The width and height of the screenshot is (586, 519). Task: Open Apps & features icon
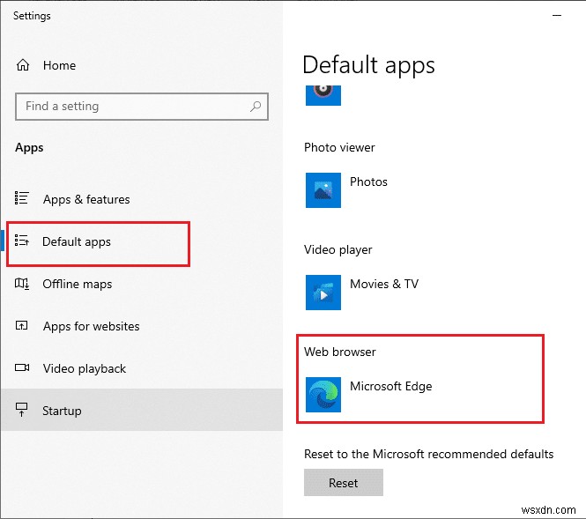pyautogui.click(x=24, y=199)
